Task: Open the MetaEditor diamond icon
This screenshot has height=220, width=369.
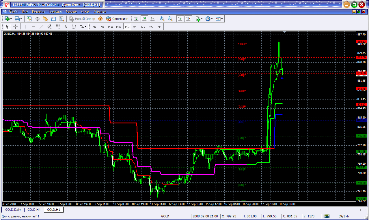Action: (100, 19)
